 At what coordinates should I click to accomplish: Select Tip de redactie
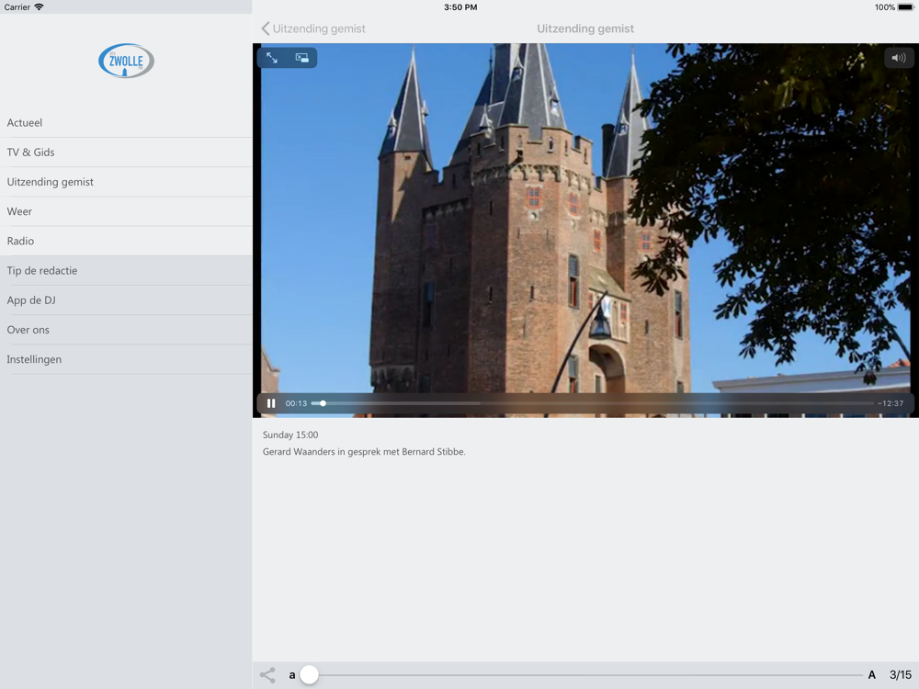[x=126, y=271]
